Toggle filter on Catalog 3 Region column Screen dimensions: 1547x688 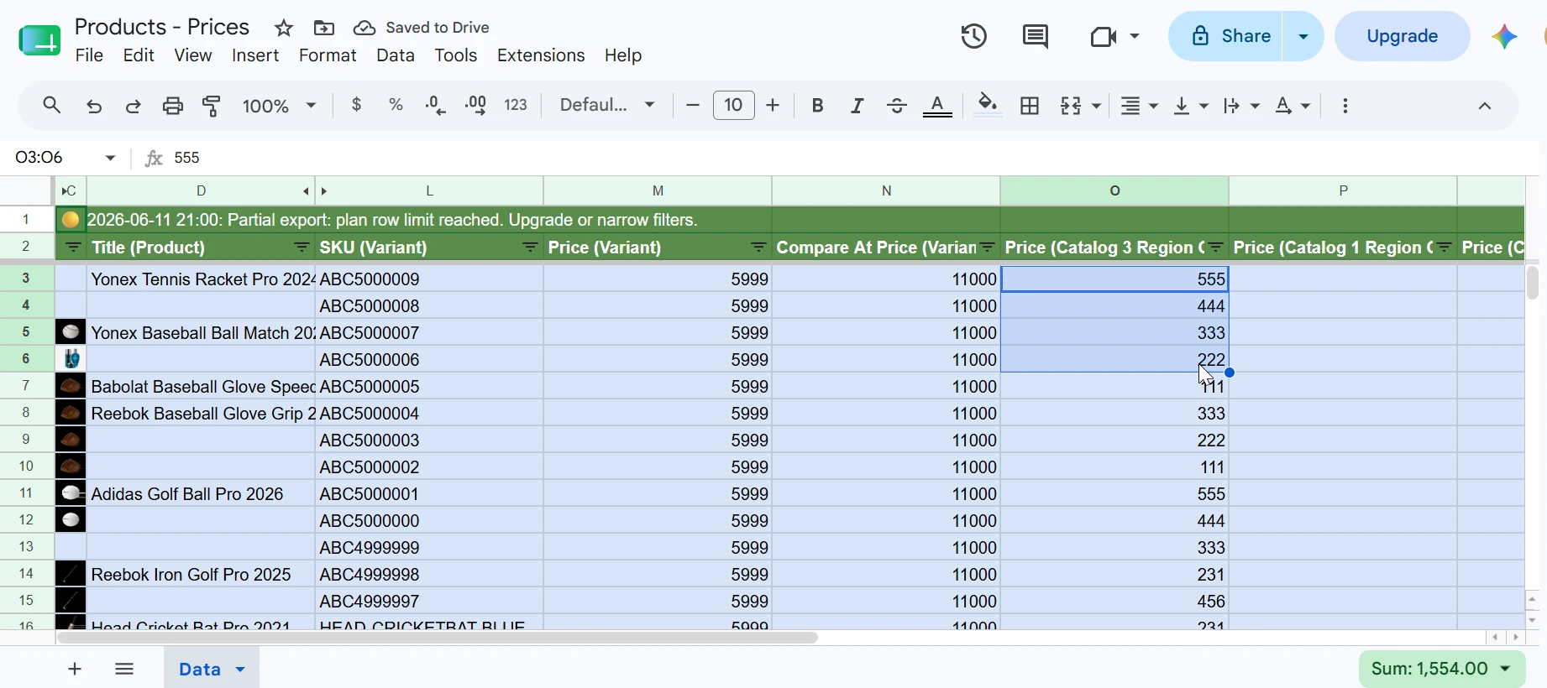[x=1216, y=248]
